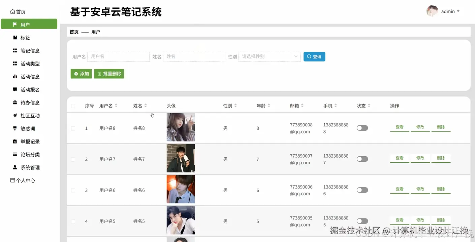475x242 pixels.
Task: Click into the 用户名 search field
Action: [x=119, y=56]
